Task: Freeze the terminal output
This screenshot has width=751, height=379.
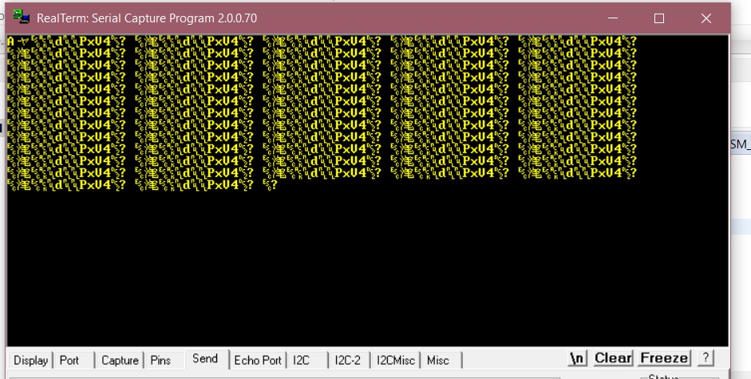Action: pos(664,358)
